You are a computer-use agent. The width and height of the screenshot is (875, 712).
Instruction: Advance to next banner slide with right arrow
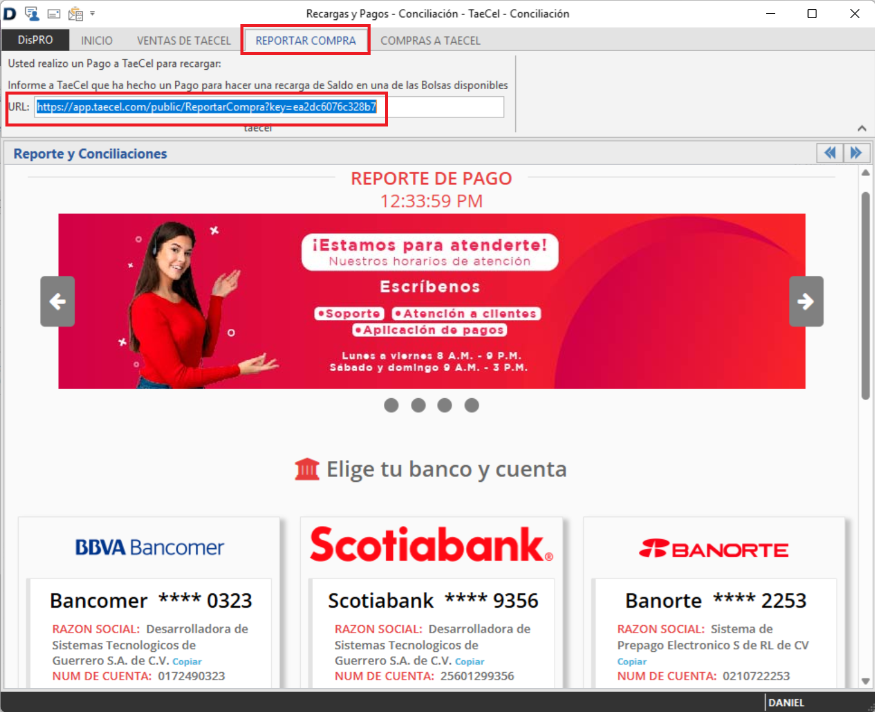806,301
